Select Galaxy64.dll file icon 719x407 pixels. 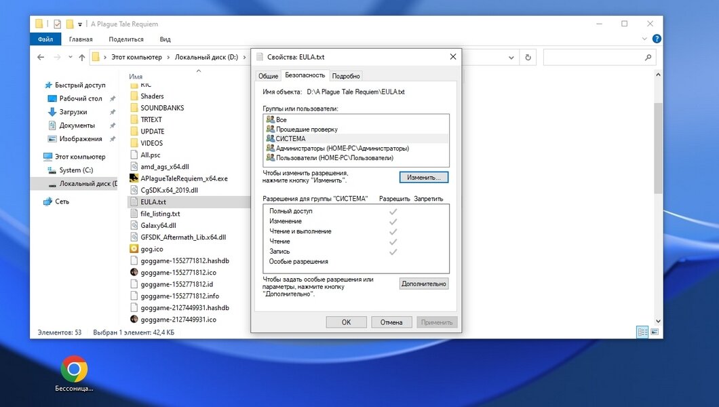[134, 225]
